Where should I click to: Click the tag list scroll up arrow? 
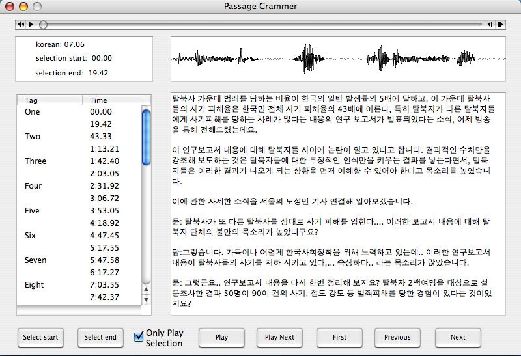tap(147, 290)
